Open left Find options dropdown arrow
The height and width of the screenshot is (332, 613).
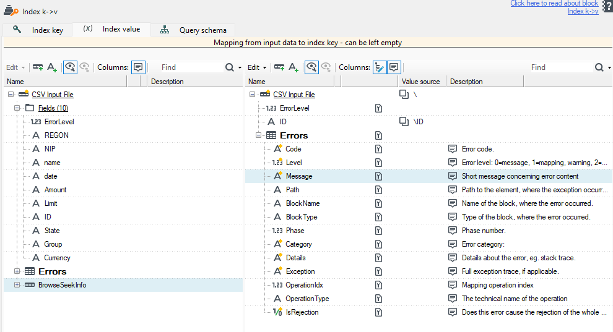tap(240, 67)
